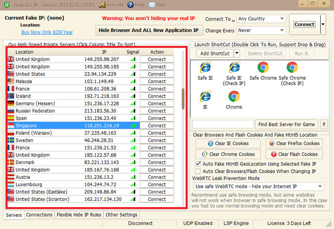This screenshot has height=229, width=334.
Task: Click the game server search input field
Action: (222, 125)
